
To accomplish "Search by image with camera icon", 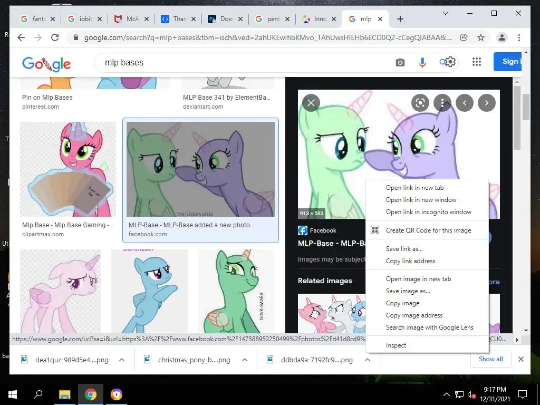I will tap(400, 62).
